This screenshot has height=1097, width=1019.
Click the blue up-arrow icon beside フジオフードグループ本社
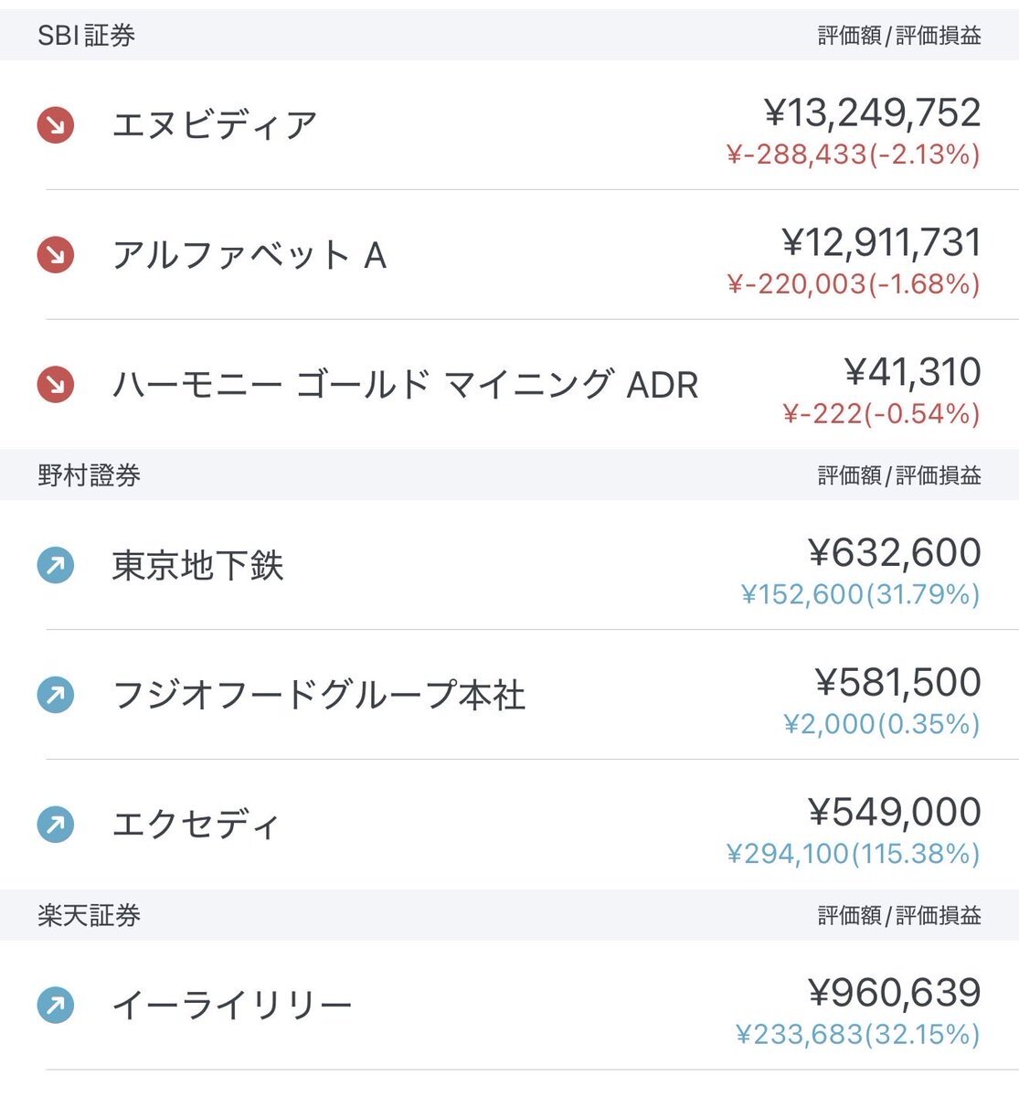click(x=56, y=696)
